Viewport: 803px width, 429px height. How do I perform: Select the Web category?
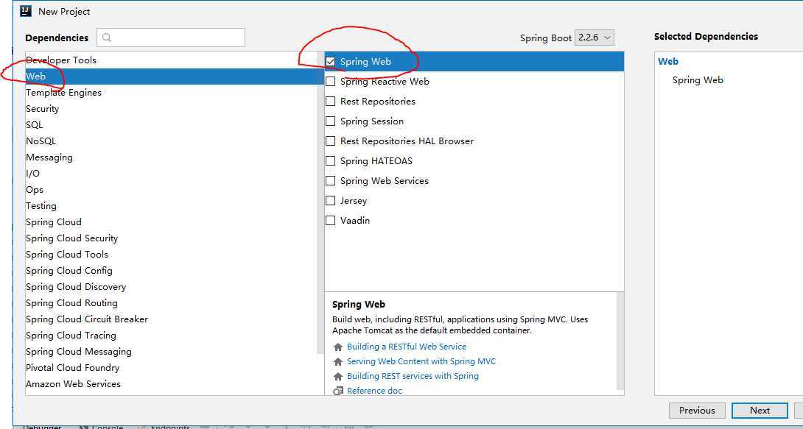point(172,77)
